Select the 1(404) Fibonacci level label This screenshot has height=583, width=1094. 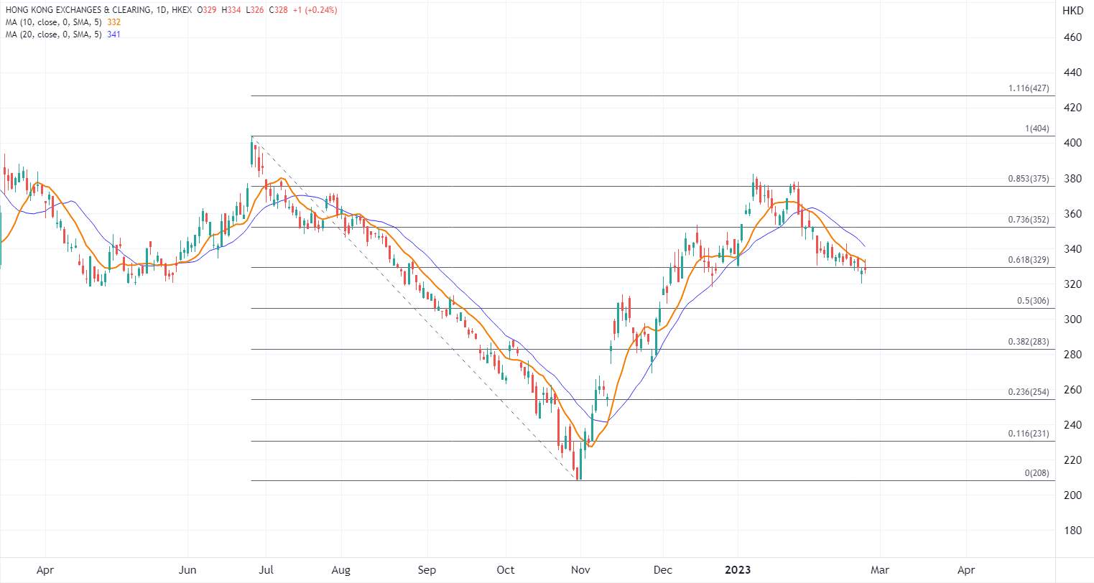(1037, 129)
